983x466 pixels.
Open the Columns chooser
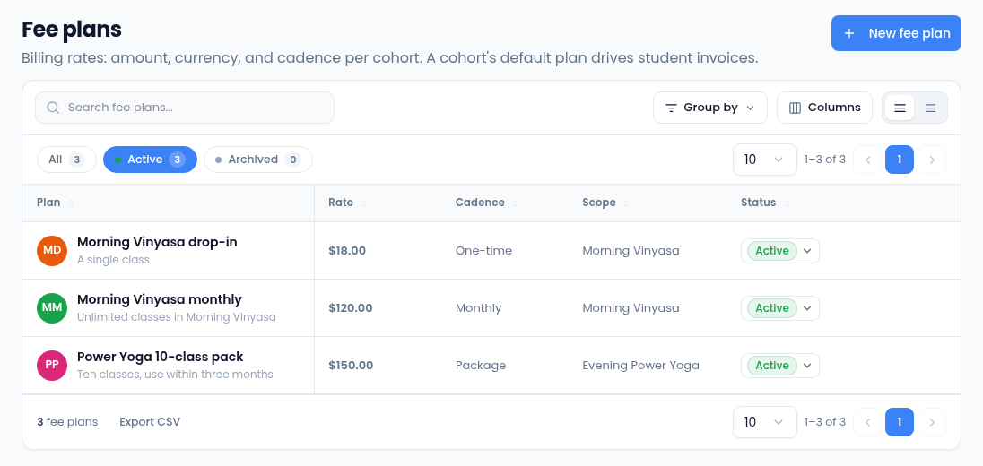point(824,108)
